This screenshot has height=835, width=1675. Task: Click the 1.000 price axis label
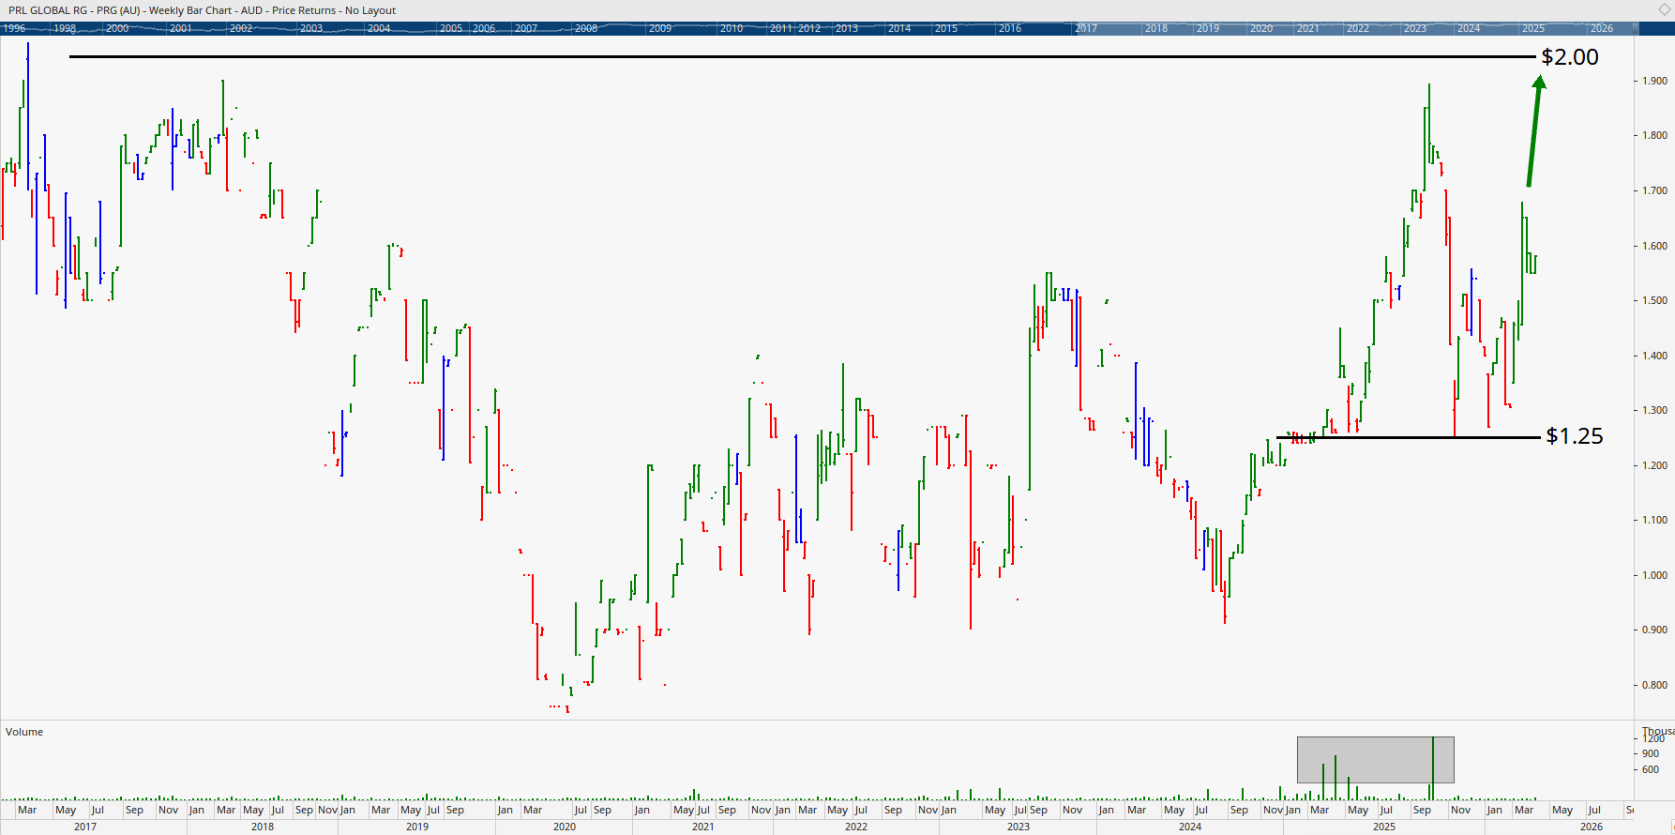pos(1654,575)
